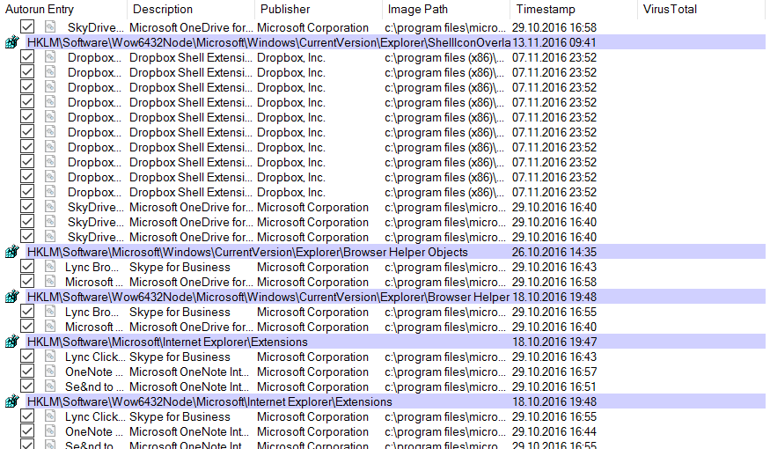The height and width of the screenshot is (449, 770).
Task: Click the Description column header
Action: pos(191,9)
